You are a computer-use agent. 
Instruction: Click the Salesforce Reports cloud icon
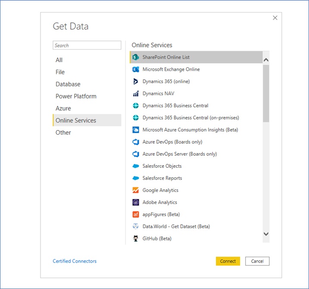tap(136, 178)
